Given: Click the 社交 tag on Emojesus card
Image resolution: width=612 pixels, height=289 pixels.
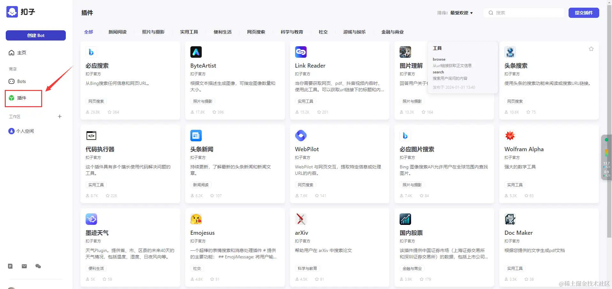Looking at the screenshot, I should 197,269.
